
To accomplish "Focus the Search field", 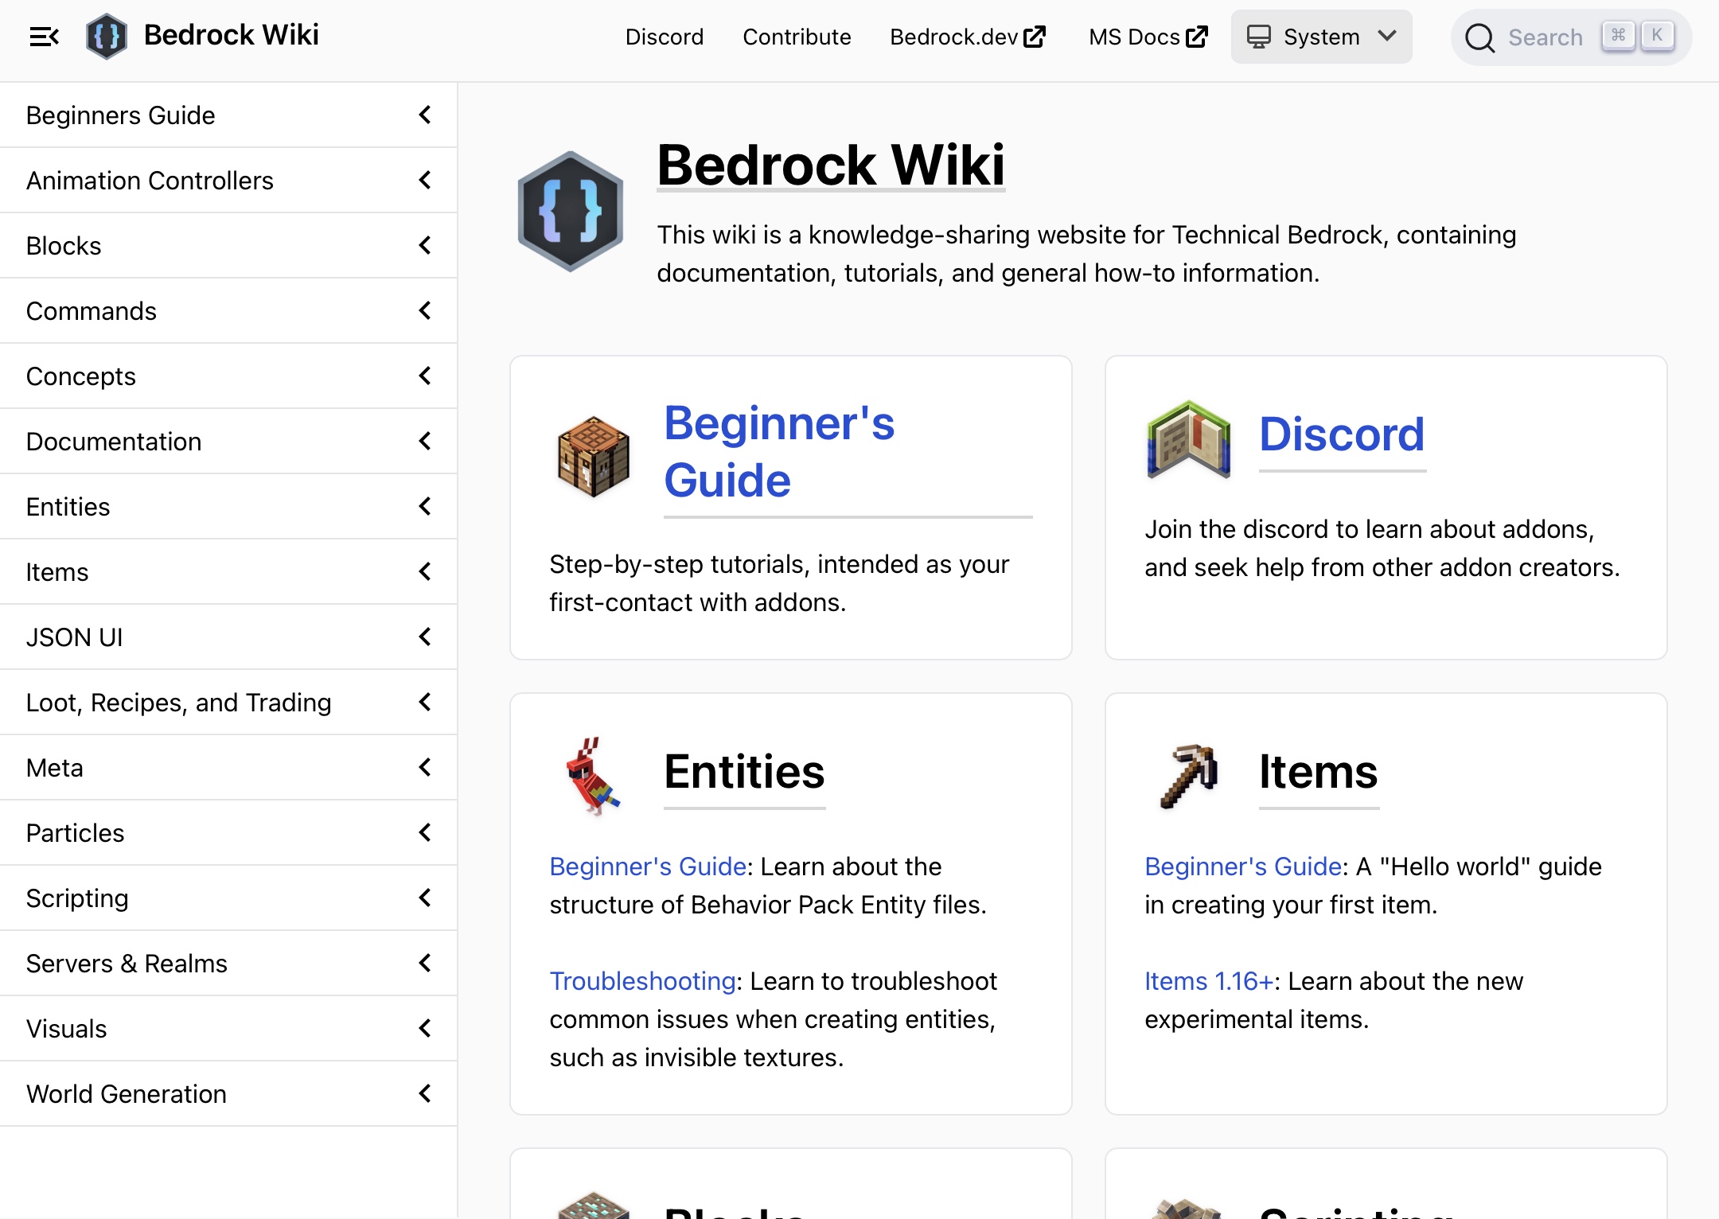I will [x=1571, y=37].
